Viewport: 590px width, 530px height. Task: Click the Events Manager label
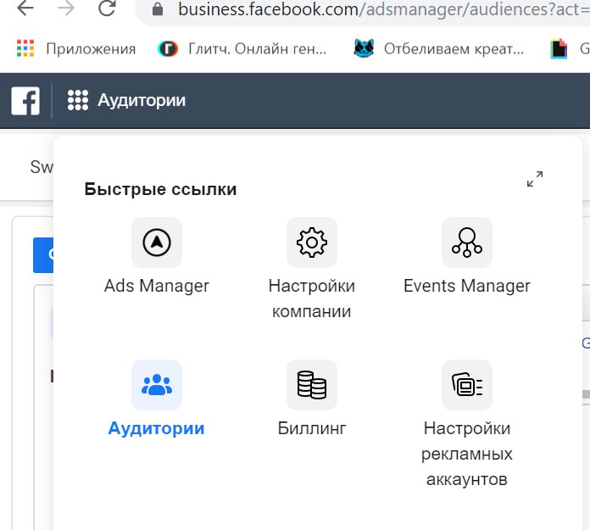pos(466,286)
